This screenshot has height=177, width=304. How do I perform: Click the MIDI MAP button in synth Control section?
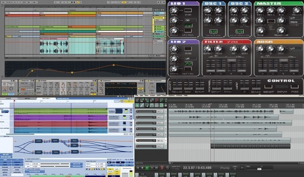click(x=268, y=87)
